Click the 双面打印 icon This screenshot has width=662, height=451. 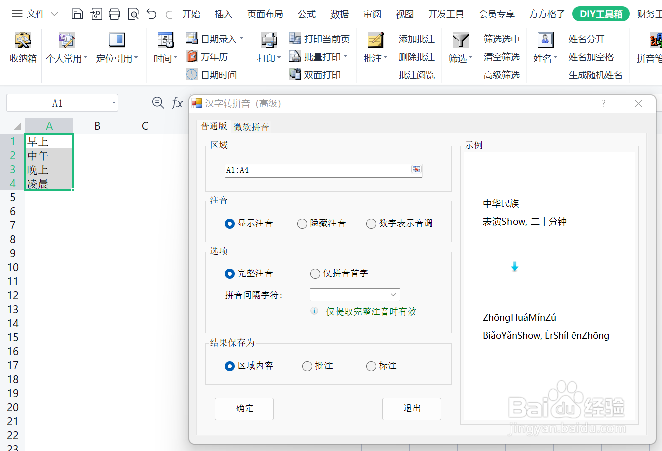pyautogui.click(x=295, y=75)
